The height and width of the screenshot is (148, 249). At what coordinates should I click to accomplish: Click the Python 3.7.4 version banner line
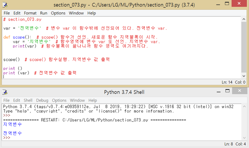[118, 106]
